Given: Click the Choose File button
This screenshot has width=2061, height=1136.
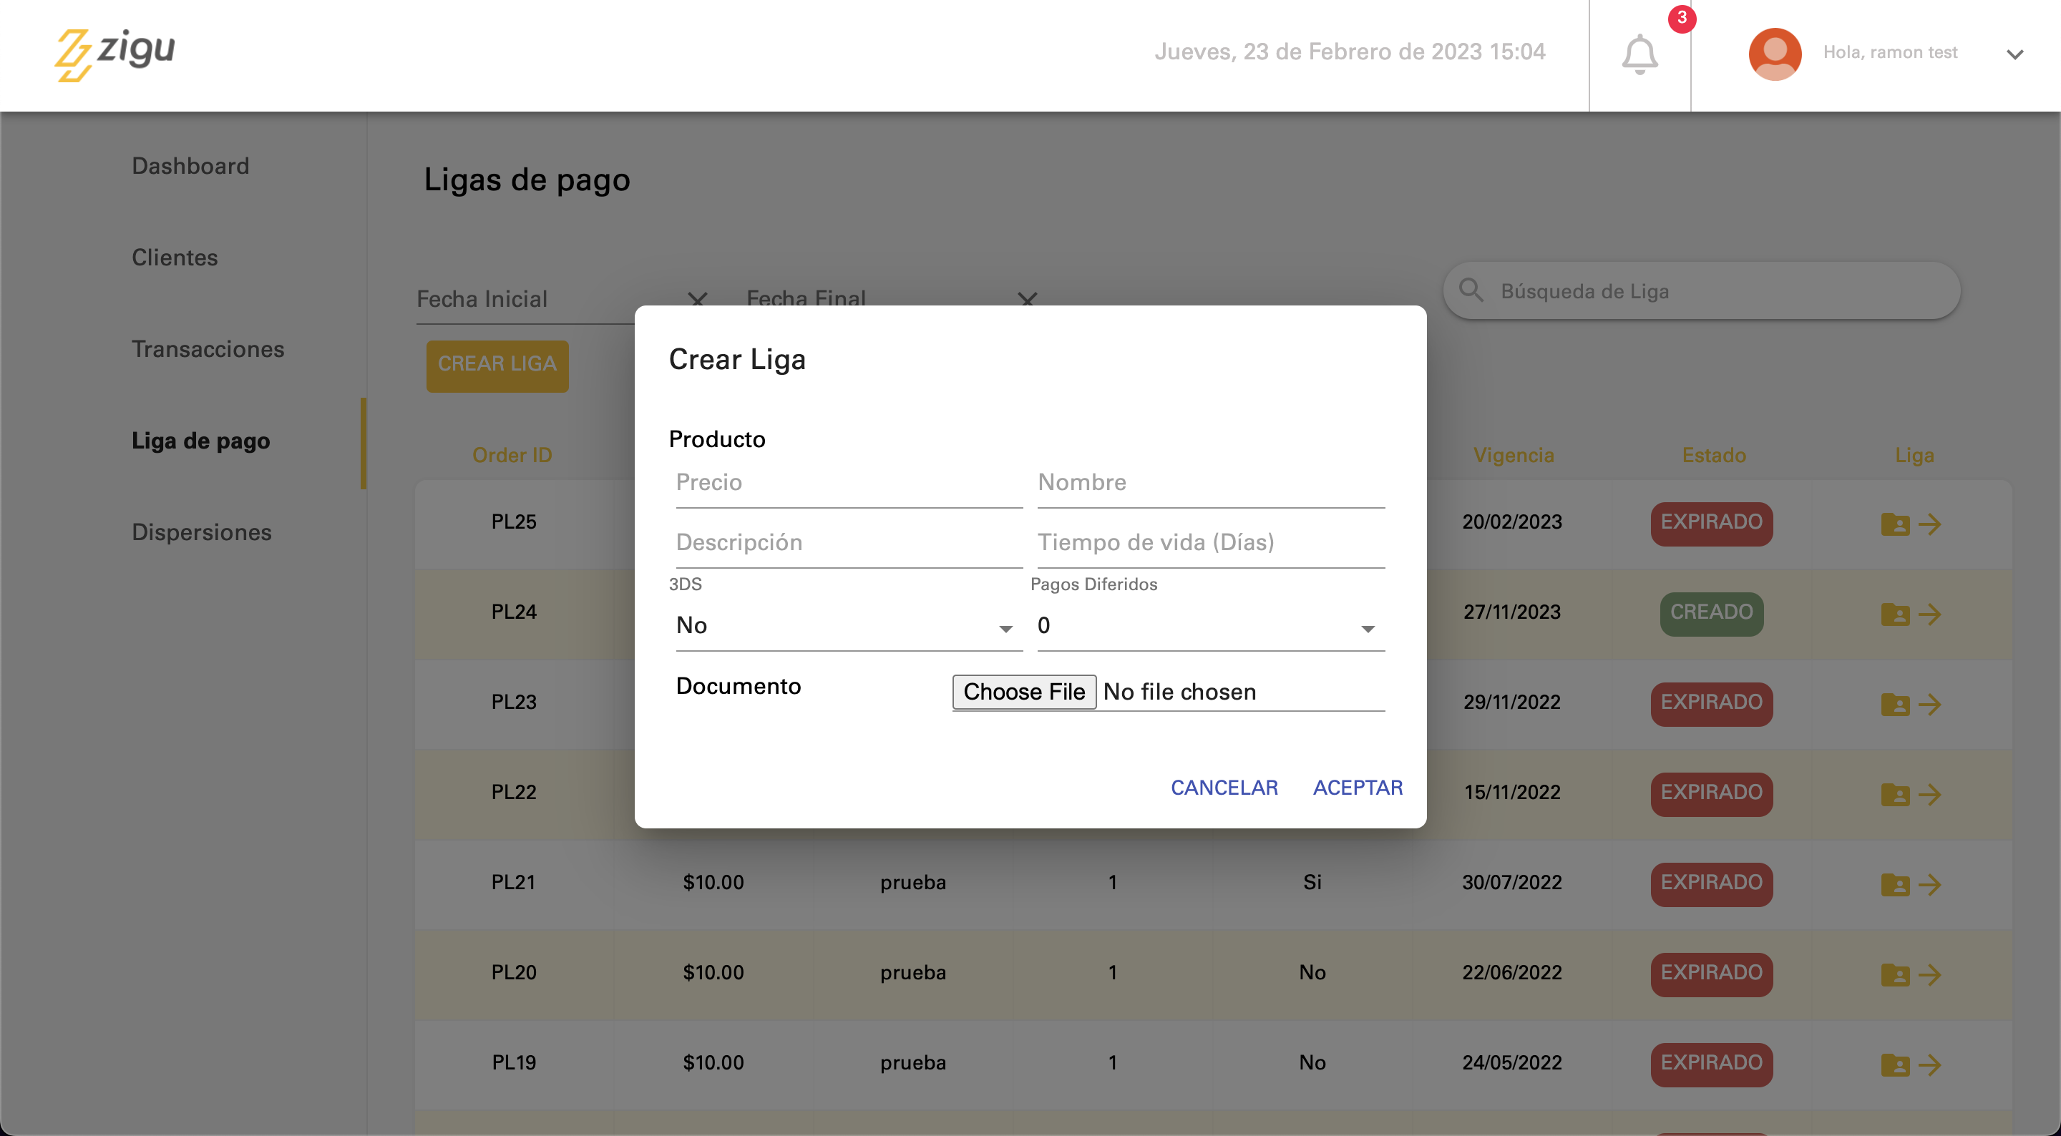Looking at the screenshot, I should [1023, 691].
